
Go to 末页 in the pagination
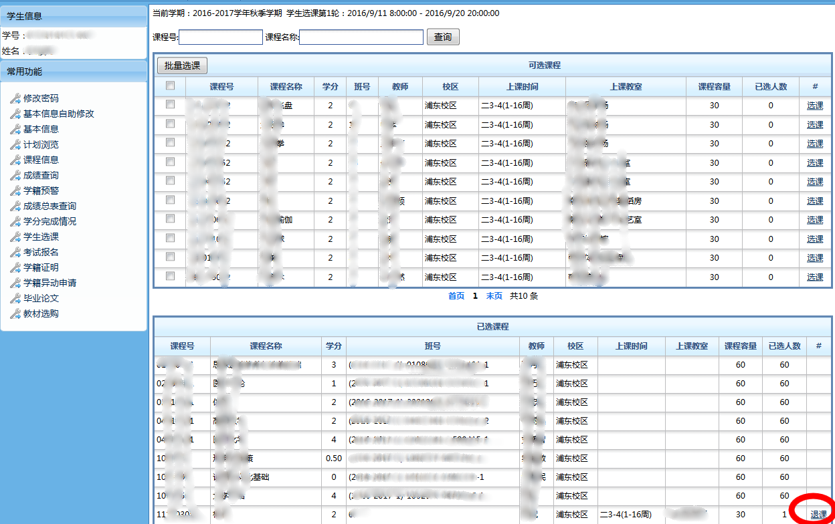(494, 295)
